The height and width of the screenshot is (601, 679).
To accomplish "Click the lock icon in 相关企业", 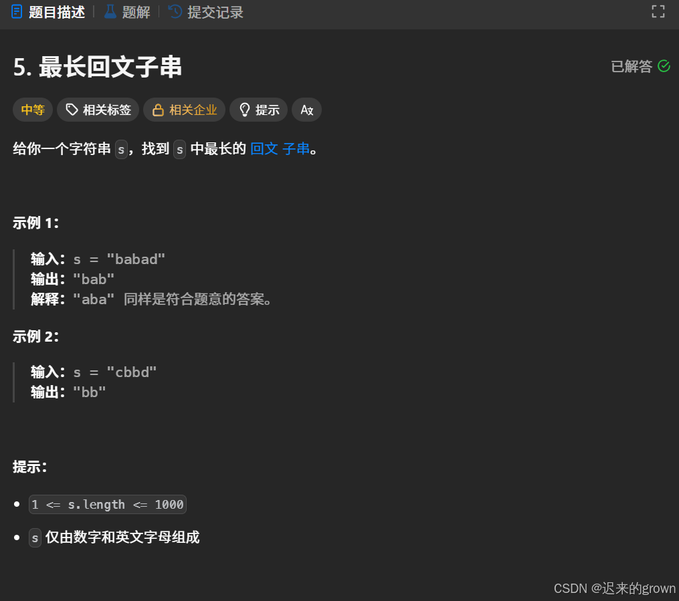I will [158, 110].
